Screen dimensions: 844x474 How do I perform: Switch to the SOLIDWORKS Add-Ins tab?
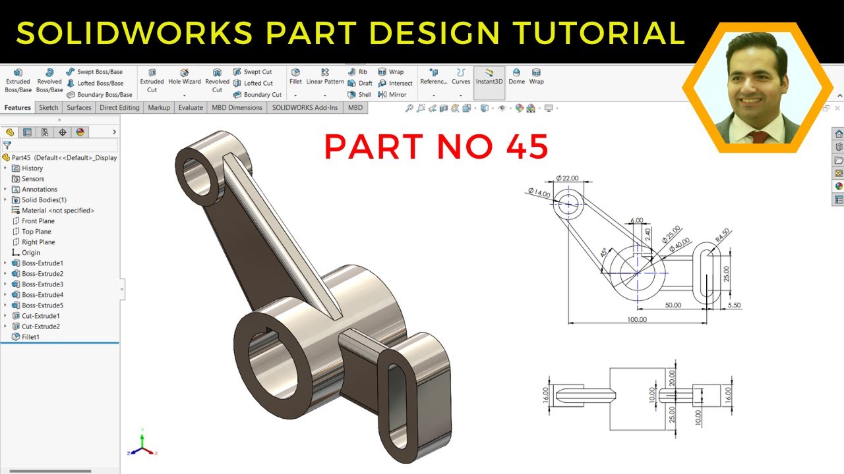tap(305, 107)
